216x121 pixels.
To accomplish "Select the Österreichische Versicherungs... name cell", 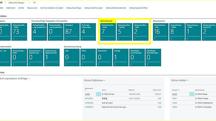I will click(x=114, y=107).
